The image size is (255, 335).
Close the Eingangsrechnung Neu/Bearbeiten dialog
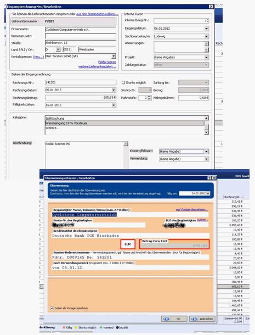point(211,7)
